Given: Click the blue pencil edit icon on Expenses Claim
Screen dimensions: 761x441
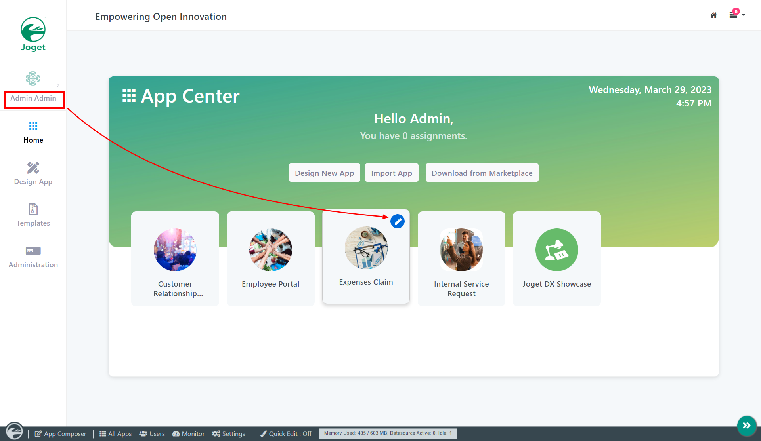Looking at the screenshot, I should (x=397, y=221).
